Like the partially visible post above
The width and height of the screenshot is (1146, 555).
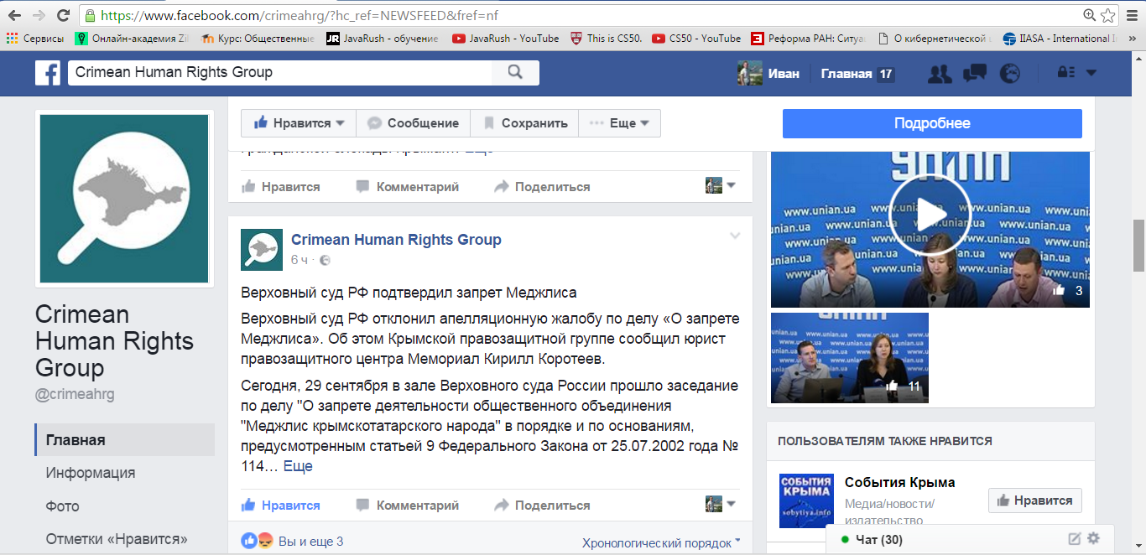click(281, 187)
